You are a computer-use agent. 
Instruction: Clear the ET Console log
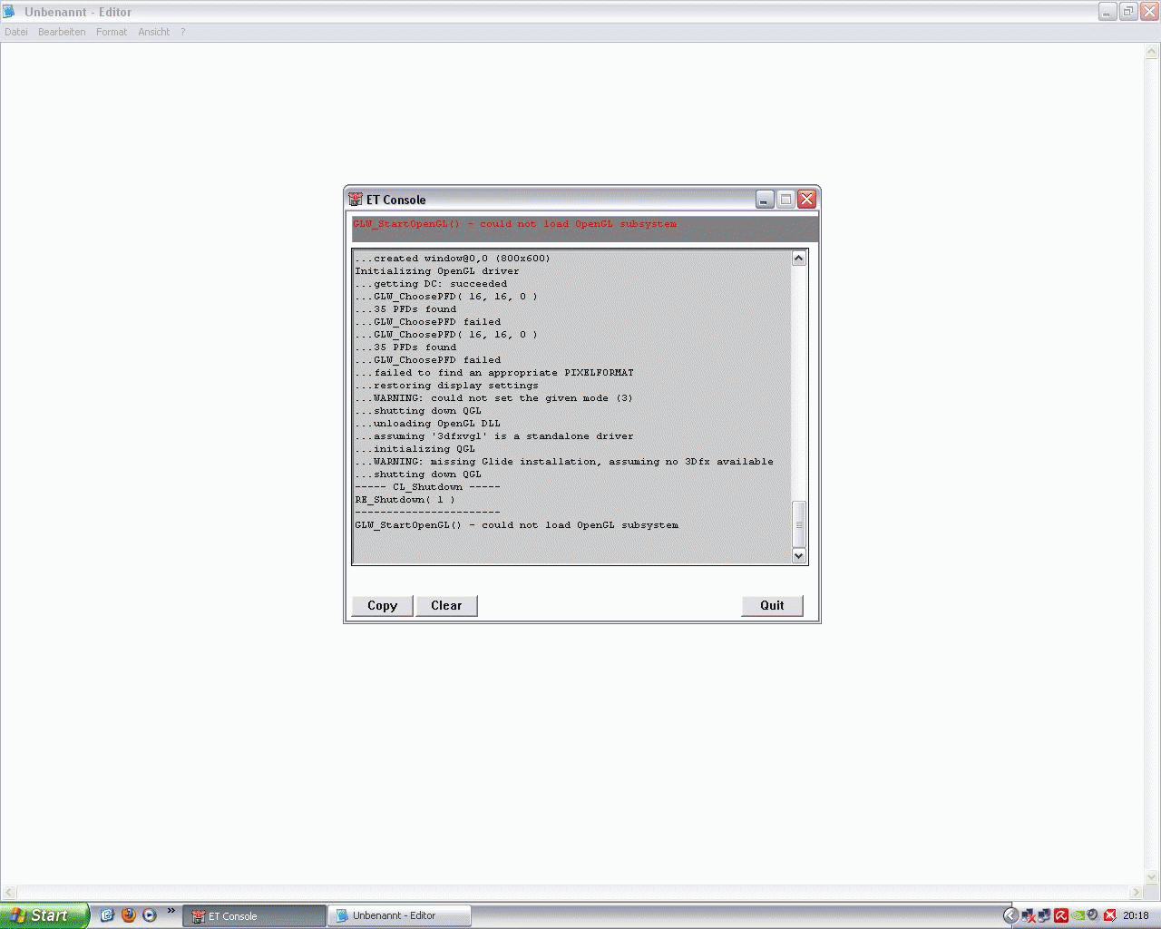click(446, 605)
